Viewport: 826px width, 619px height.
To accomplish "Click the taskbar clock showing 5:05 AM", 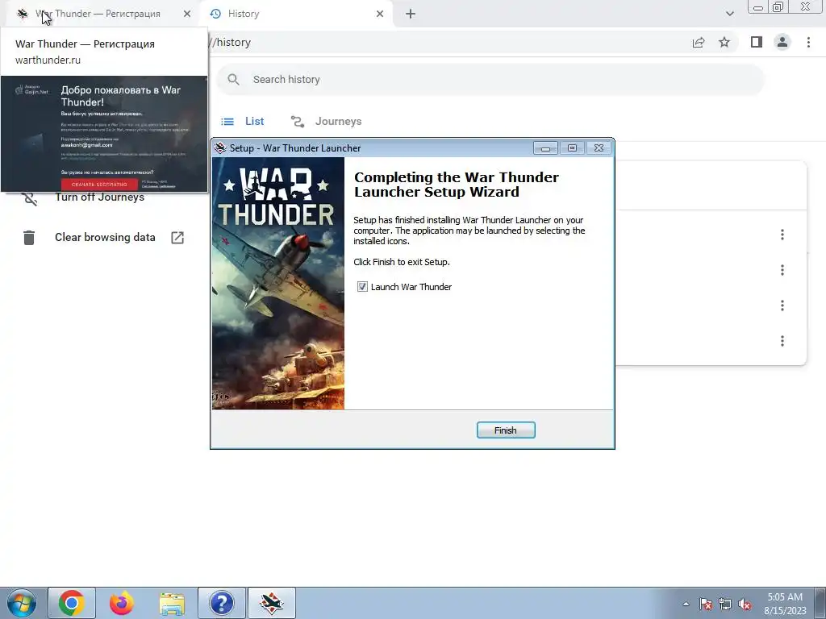I will click(785, 604).
